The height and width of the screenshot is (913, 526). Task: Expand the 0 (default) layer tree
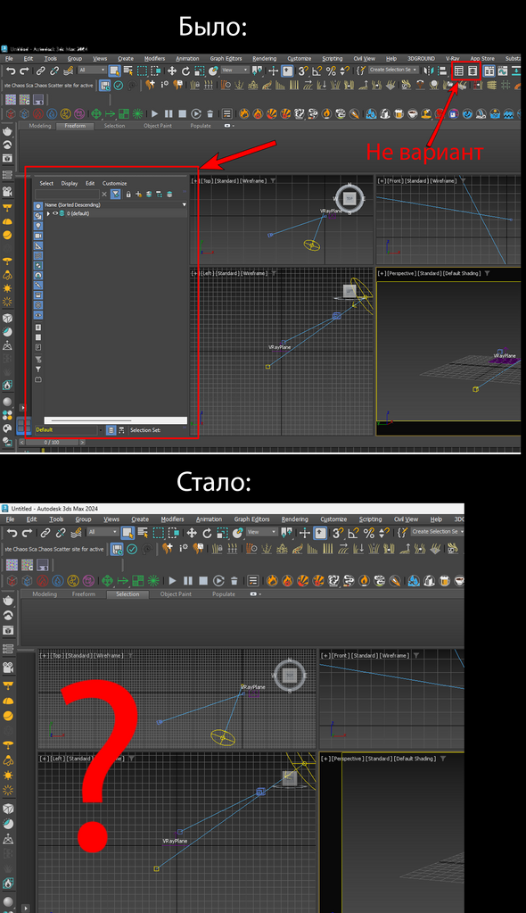click(48, 213)
